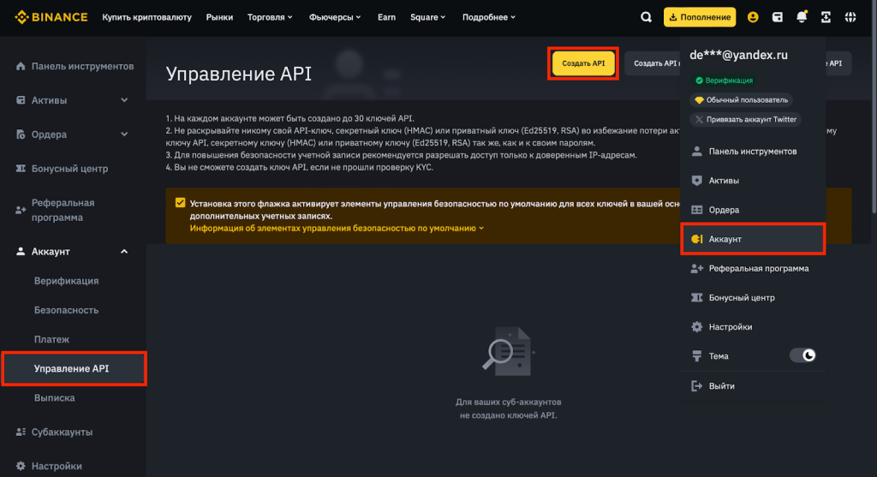Click the Выйти logout icon

pyautogui.click(x=697, y=386)
